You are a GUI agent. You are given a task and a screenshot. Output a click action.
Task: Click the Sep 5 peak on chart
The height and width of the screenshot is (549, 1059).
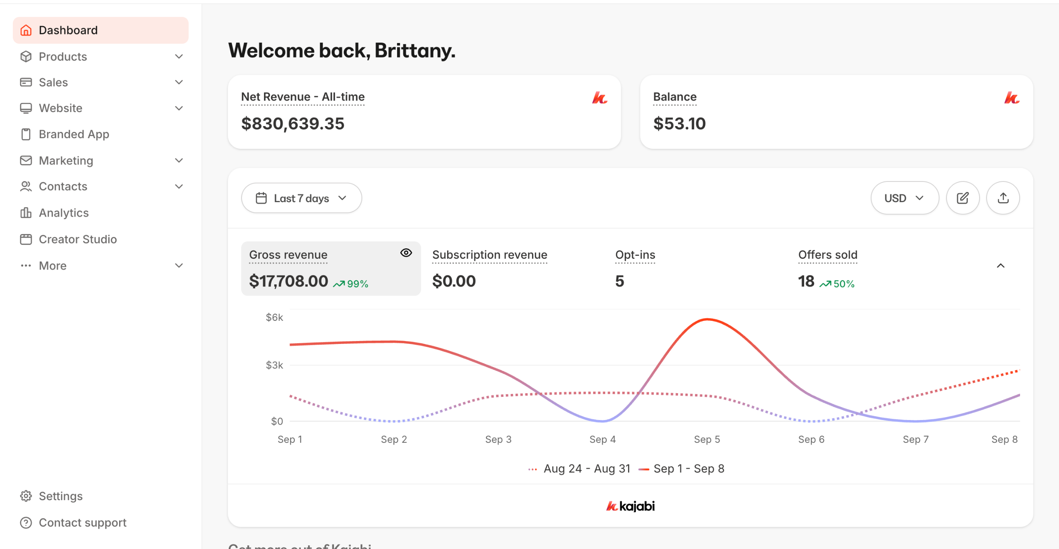[707, 320]
